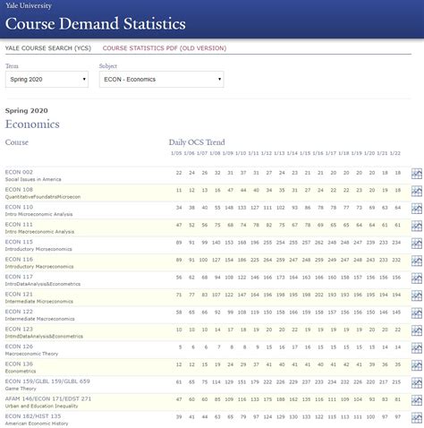The width and height of the screenshot is (424, 428).
Task: Click the ECON 110 value 148 on 1/09
Action: (x=229, y=208)
